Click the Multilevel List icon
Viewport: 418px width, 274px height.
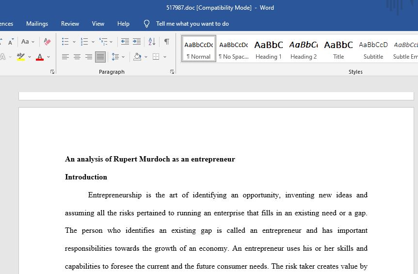(x=103, y=42)
